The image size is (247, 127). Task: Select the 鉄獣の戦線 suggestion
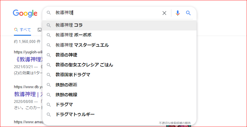(x=66, y=95)
